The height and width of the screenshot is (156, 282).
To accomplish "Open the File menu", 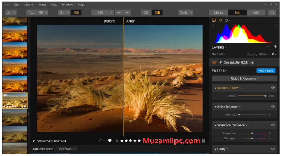I will [6, 5].
